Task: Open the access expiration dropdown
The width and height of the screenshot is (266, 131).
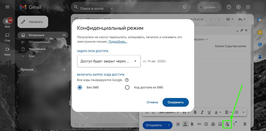Action: (x=109, y=61)
